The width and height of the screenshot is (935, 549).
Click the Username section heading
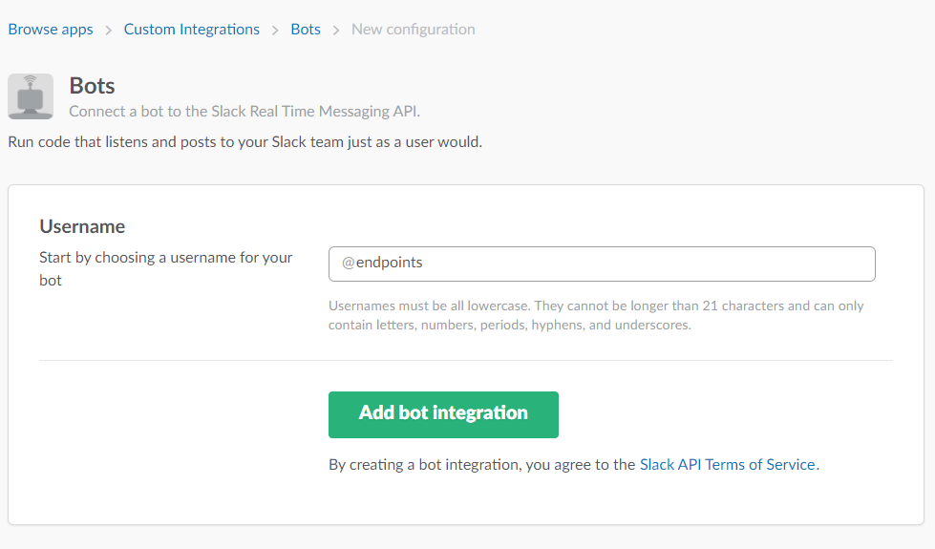pyautogui.click(x=82, y=226)
